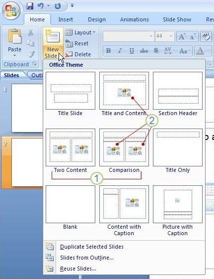Select slide 1 thumbnail
The image size is (214, 279).
27,108
